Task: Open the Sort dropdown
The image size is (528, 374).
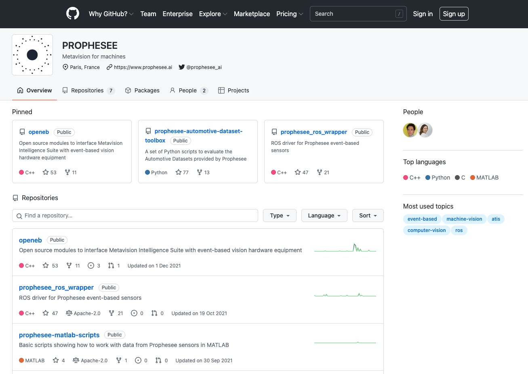Action: pyautogui.click(x=368, y=215)
